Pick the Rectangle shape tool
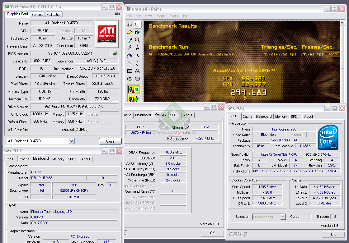This screenshot has height=243, width=349. click(130, 71)
